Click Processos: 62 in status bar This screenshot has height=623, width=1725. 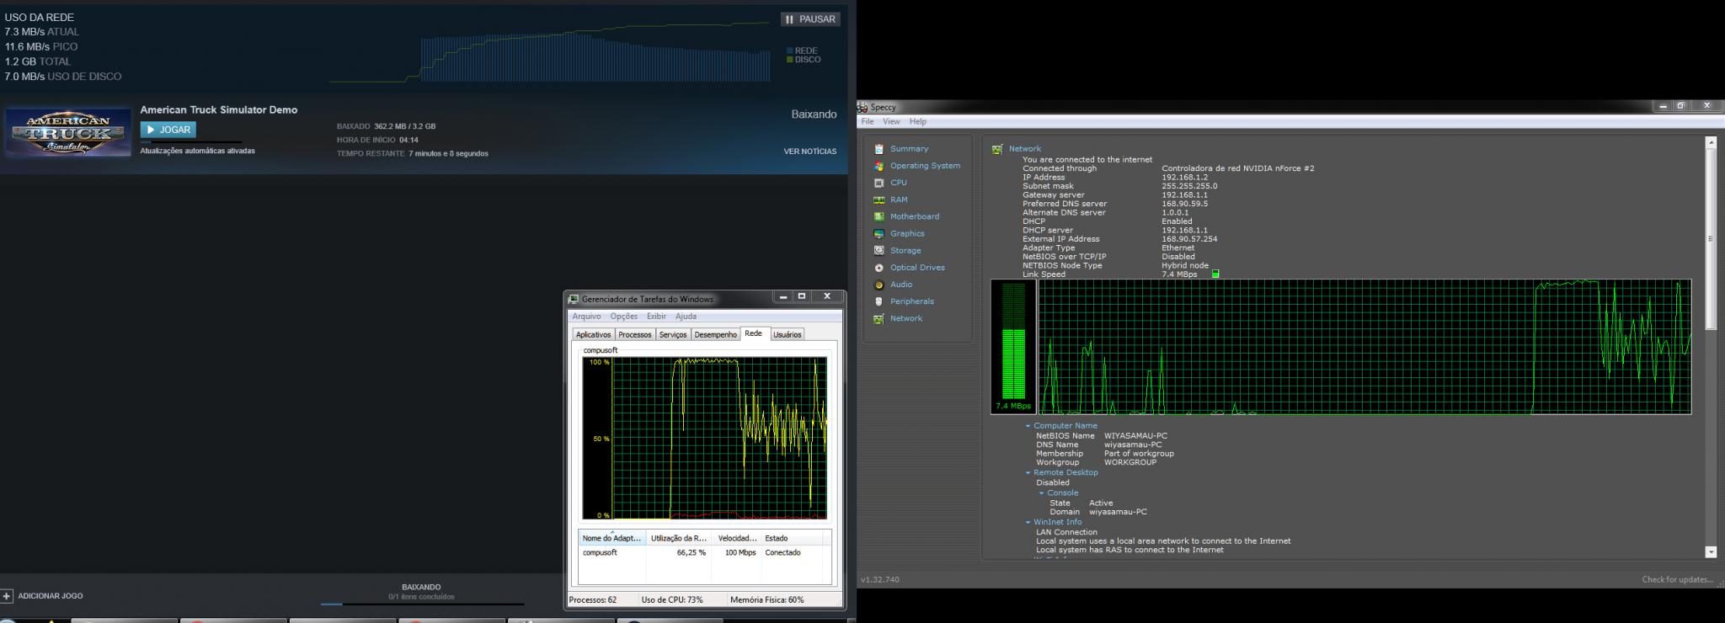(593, 600)
